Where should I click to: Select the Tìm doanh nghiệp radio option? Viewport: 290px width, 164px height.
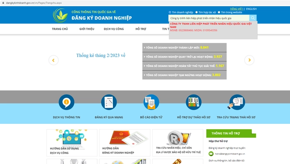coord(170,12)
